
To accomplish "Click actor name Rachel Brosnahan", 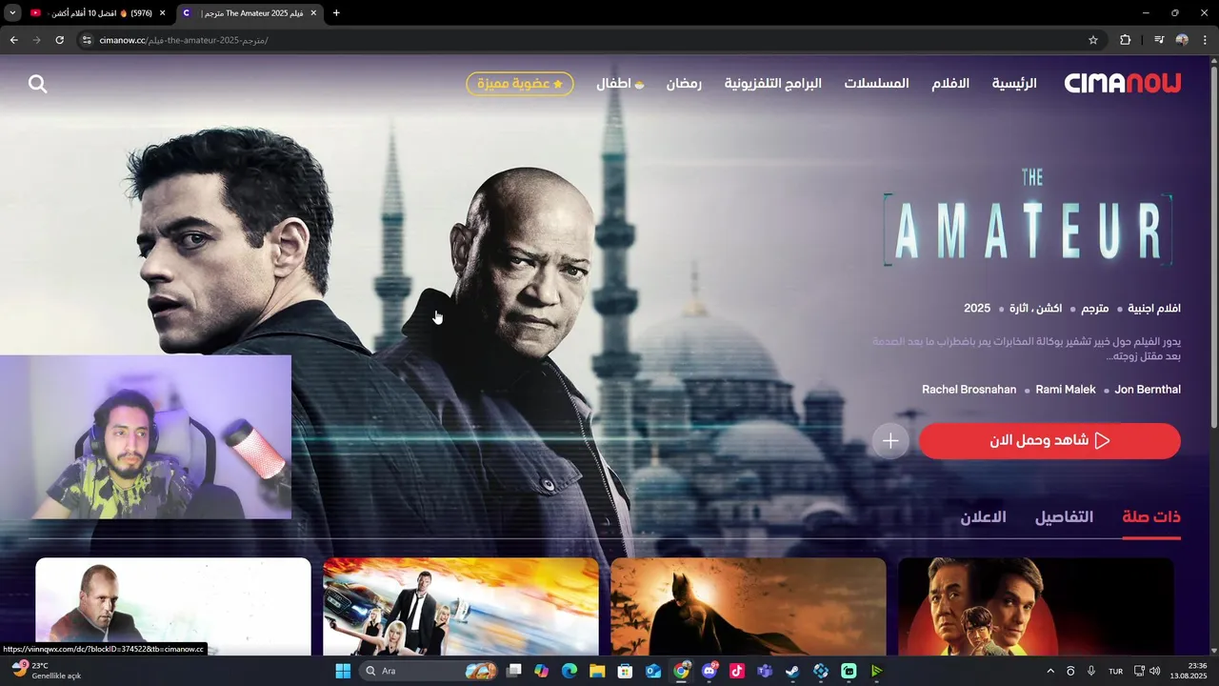I will pyautogui.click(x=969, y=390).
